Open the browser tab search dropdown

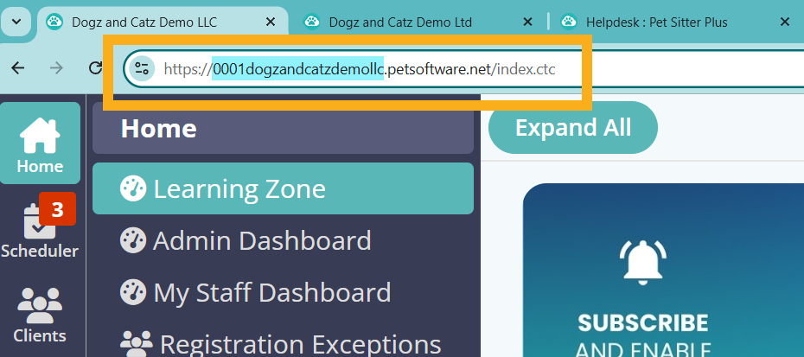pos(16,22)
